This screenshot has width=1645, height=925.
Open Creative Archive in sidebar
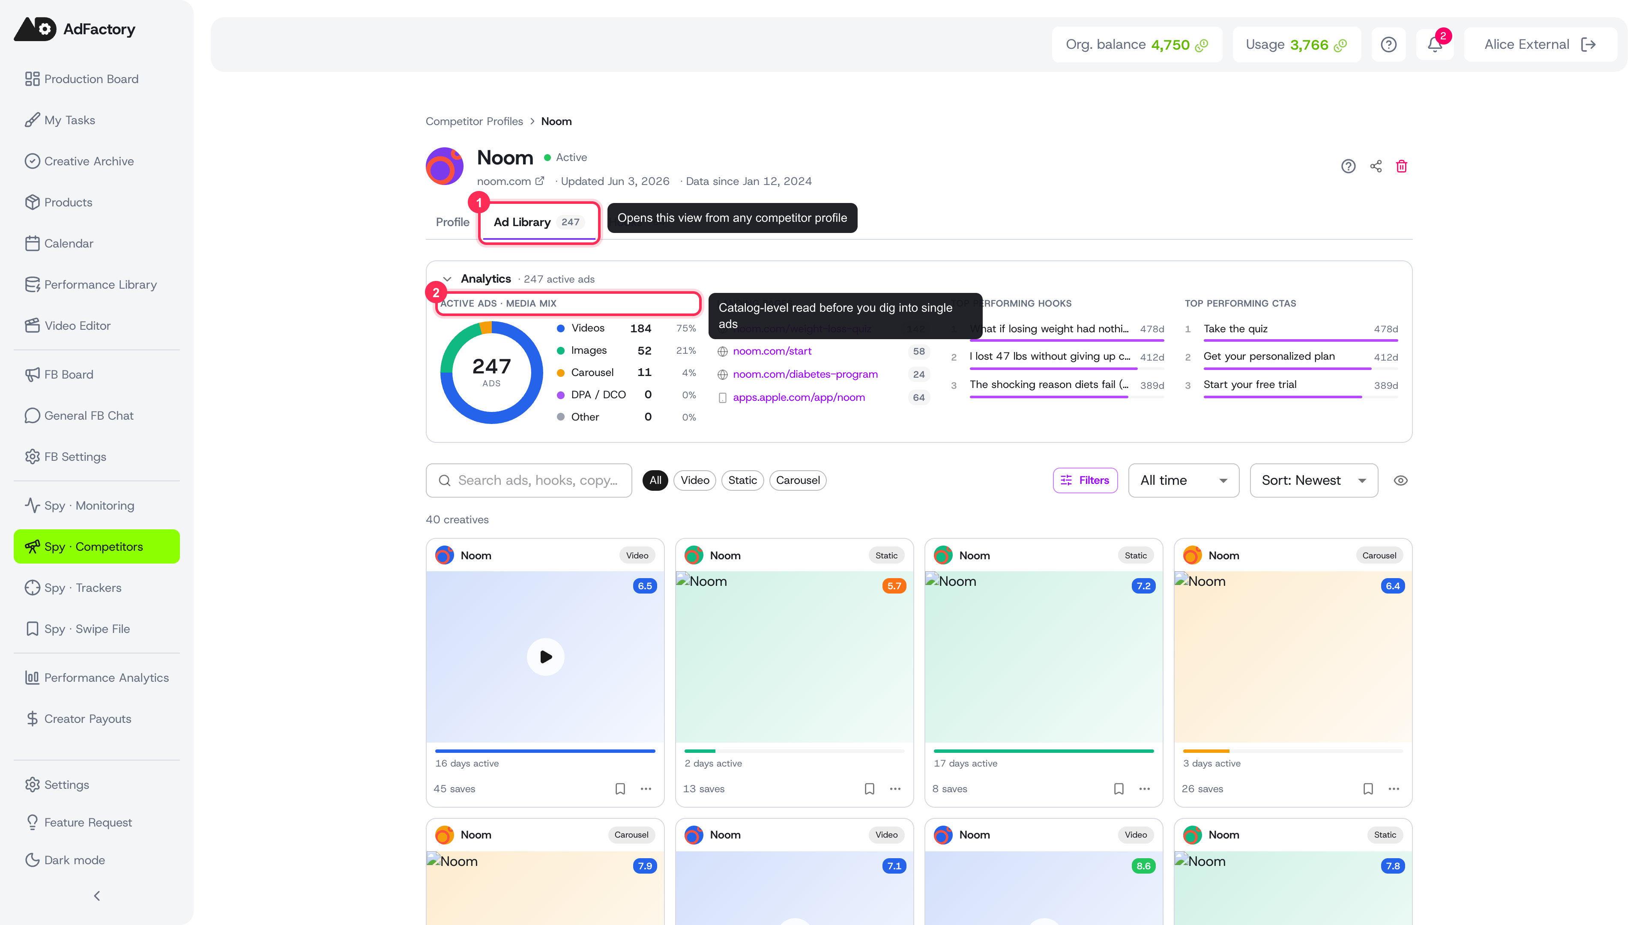click(x=96, y=161)
